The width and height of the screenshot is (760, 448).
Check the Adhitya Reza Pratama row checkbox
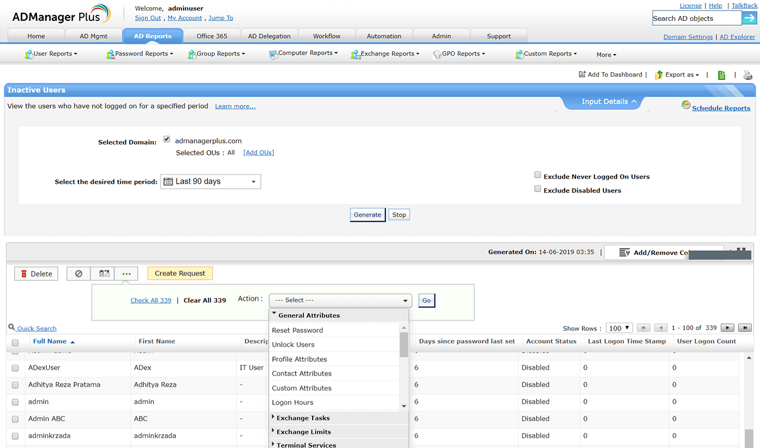tap(15, 385)
